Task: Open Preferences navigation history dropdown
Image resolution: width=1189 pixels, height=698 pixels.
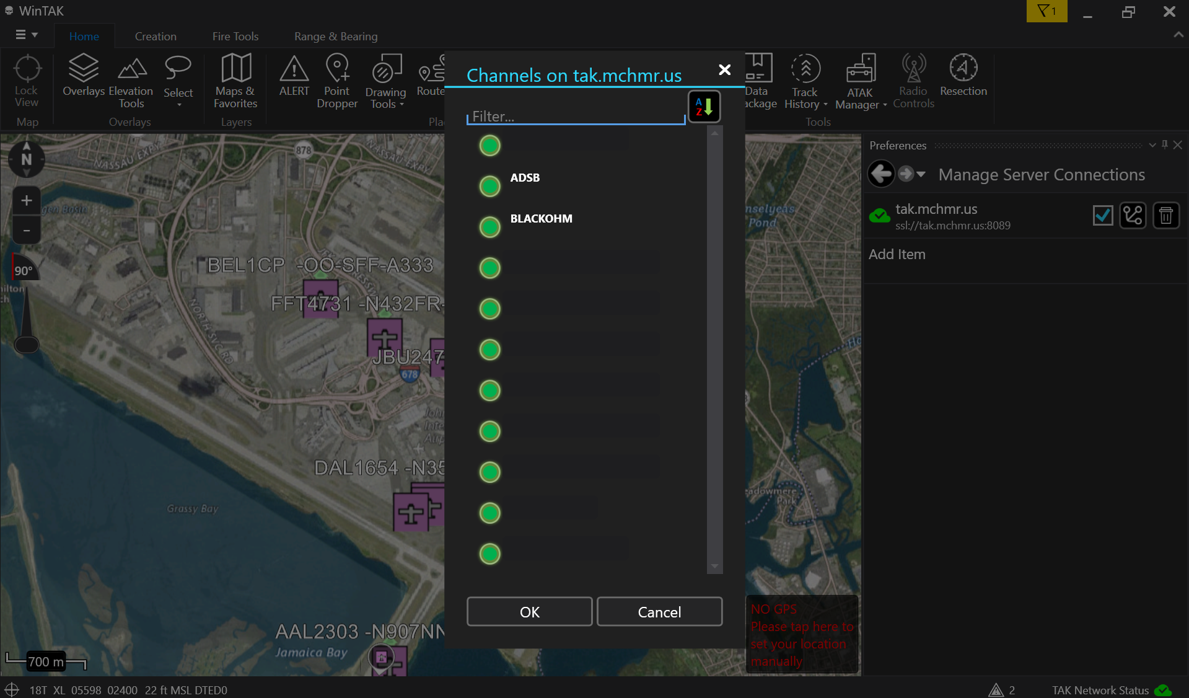Action: point(921,174)
